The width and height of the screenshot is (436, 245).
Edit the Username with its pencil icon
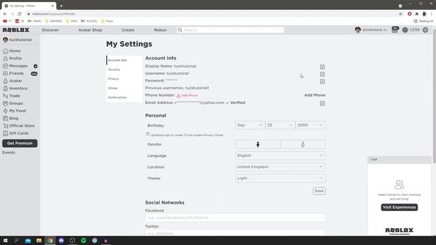pos(322,74)
